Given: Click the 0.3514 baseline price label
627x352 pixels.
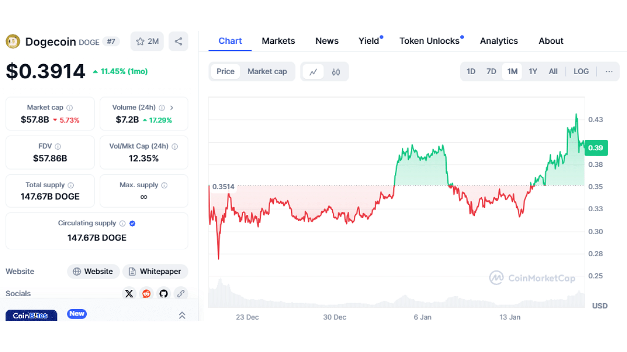Looking at the screenshot, I should point(223,187).
